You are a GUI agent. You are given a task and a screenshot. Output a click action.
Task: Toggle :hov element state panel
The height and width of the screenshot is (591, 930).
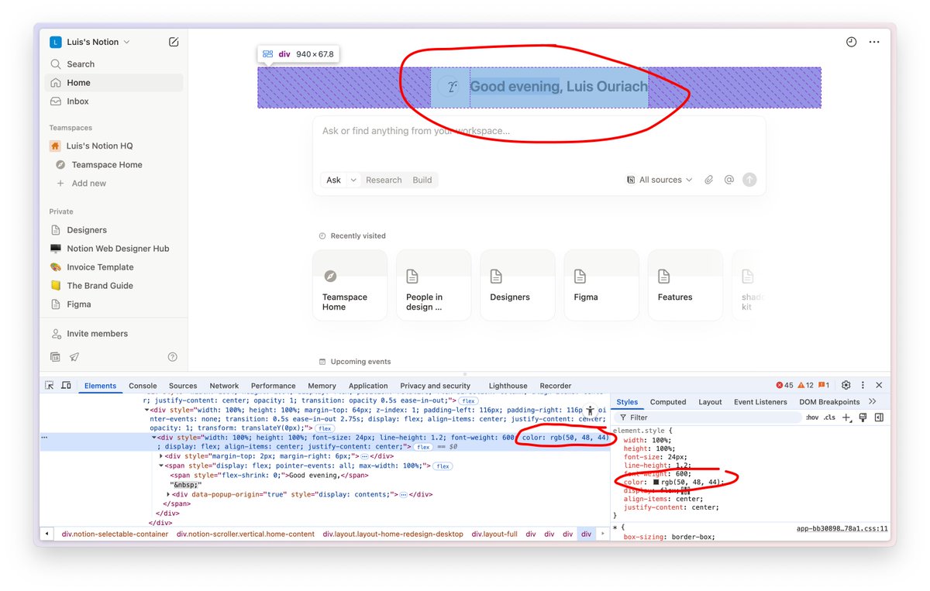(812, 417)
